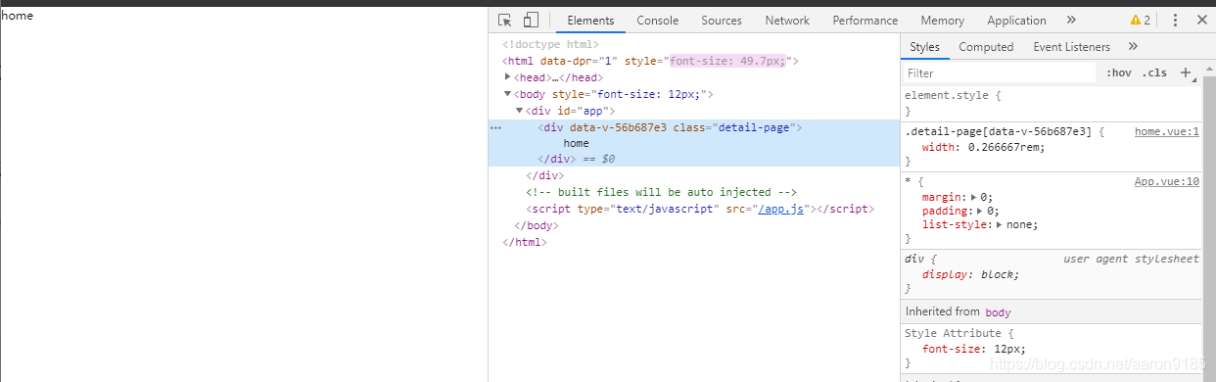The height and width of the screenshot is (382, 1216).
Task: Open the App.vue:10 source link
Action: click(x=1167, y=181)
